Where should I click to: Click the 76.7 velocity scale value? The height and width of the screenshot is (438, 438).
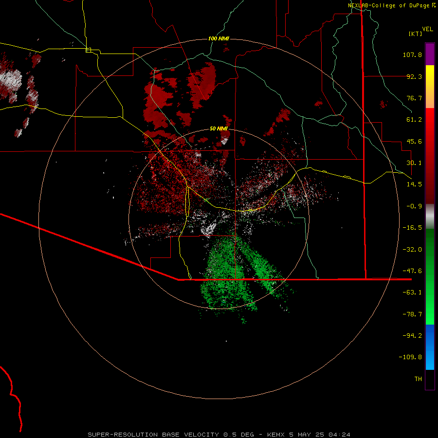click(x=414, y=98)
